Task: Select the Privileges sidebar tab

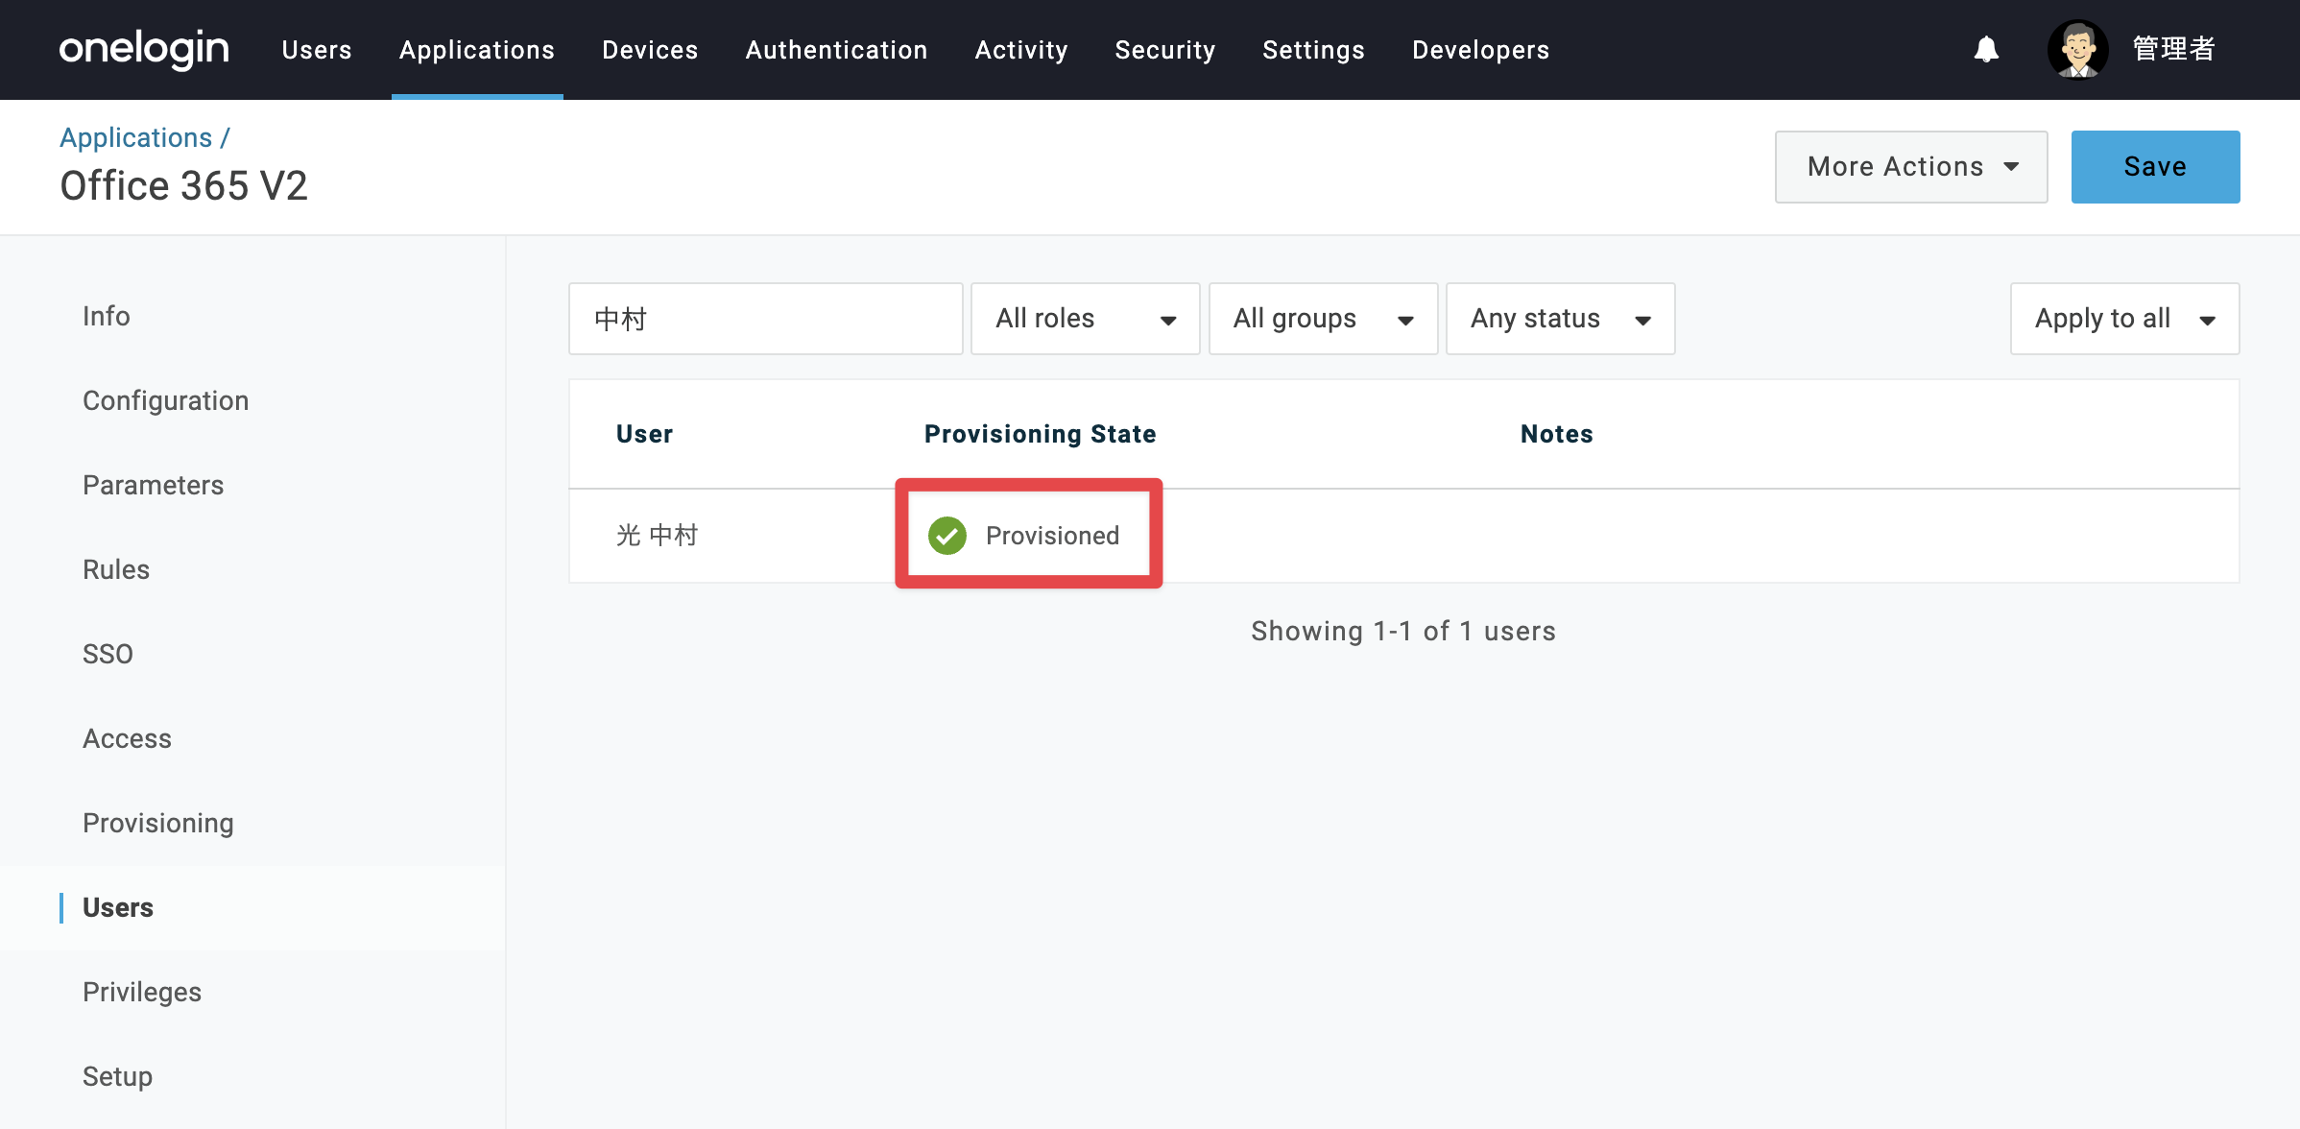Action: 142,992
